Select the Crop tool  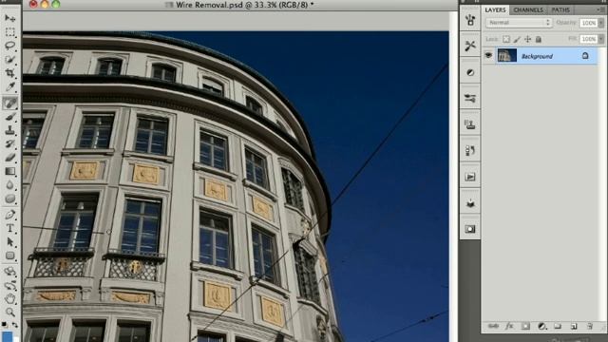(x=10, y=73)
